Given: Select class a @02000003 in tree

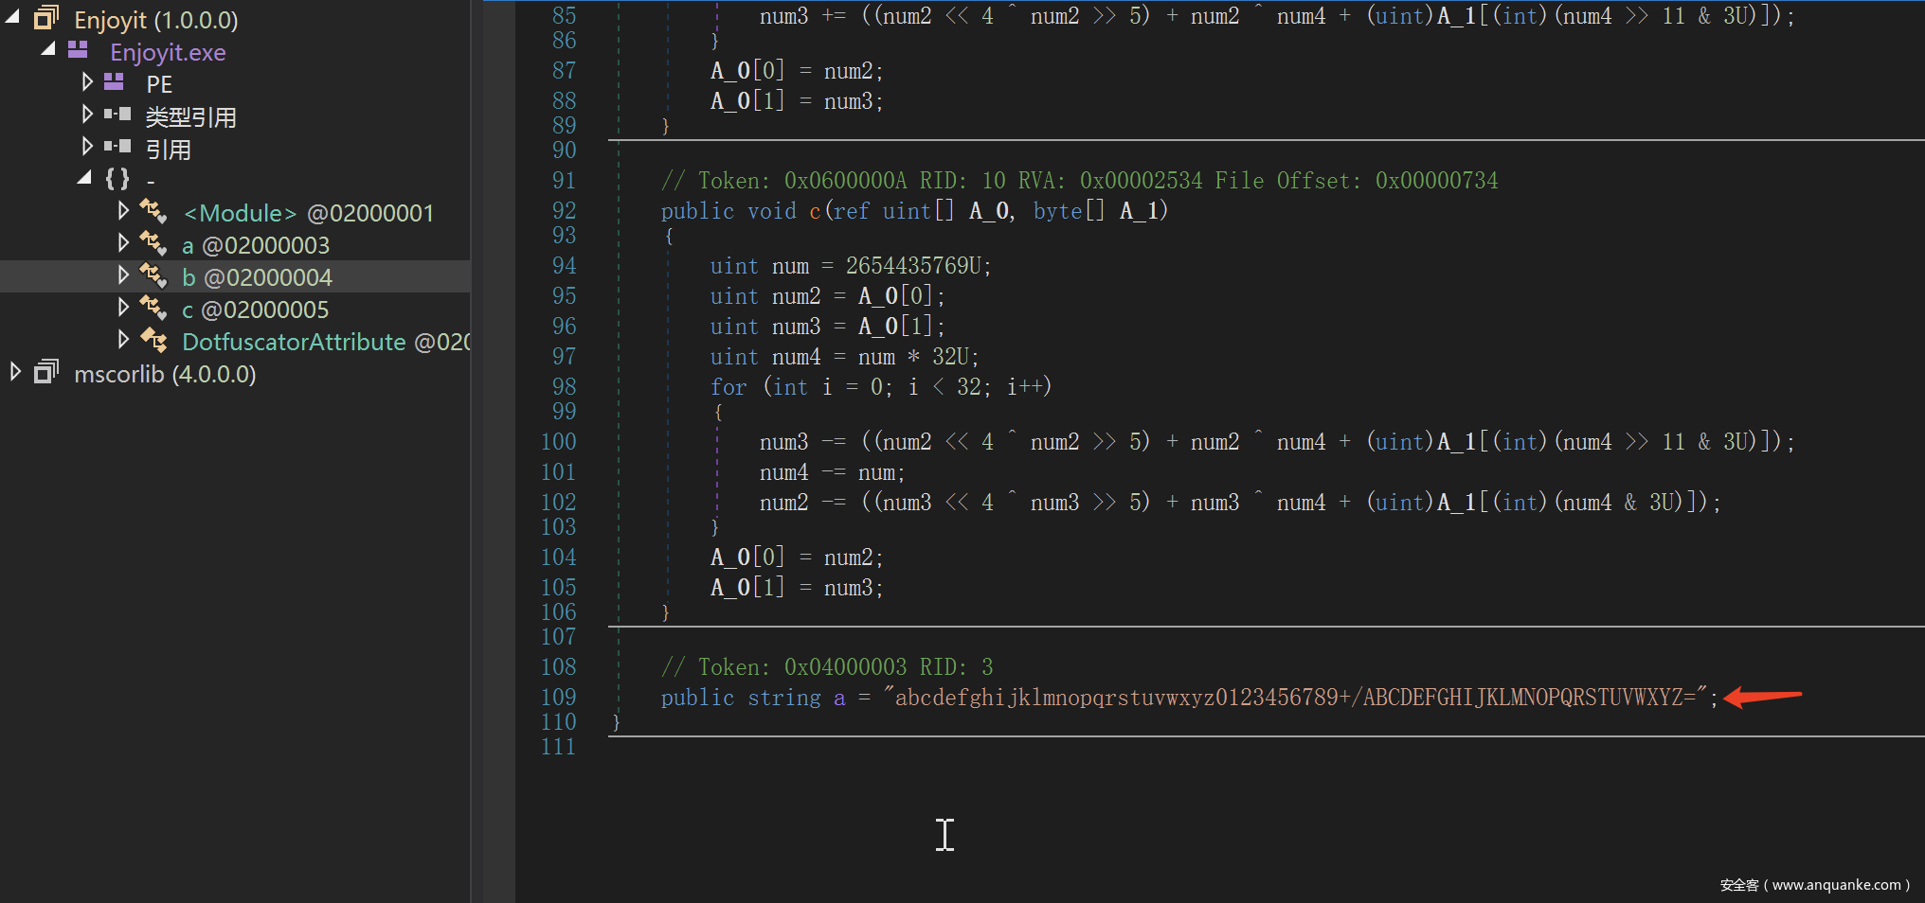Looking at the screenshot, I should tap(256, 245).
